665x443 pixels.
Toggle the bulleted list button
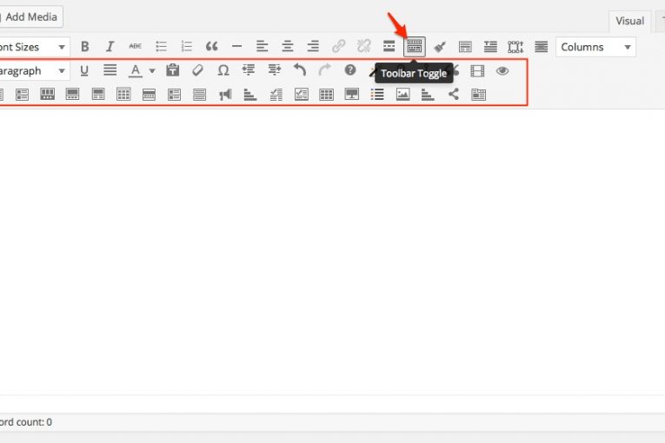[161, 46]
